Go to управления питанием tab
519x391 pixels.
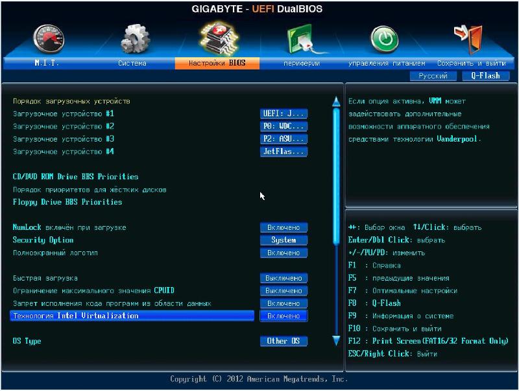click(x=387, y=63)
